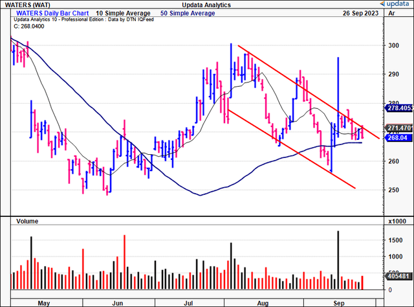The image size is (414, 307).
Task: Click the 271.470 price marker tag
Action: [x=398, y=128]
